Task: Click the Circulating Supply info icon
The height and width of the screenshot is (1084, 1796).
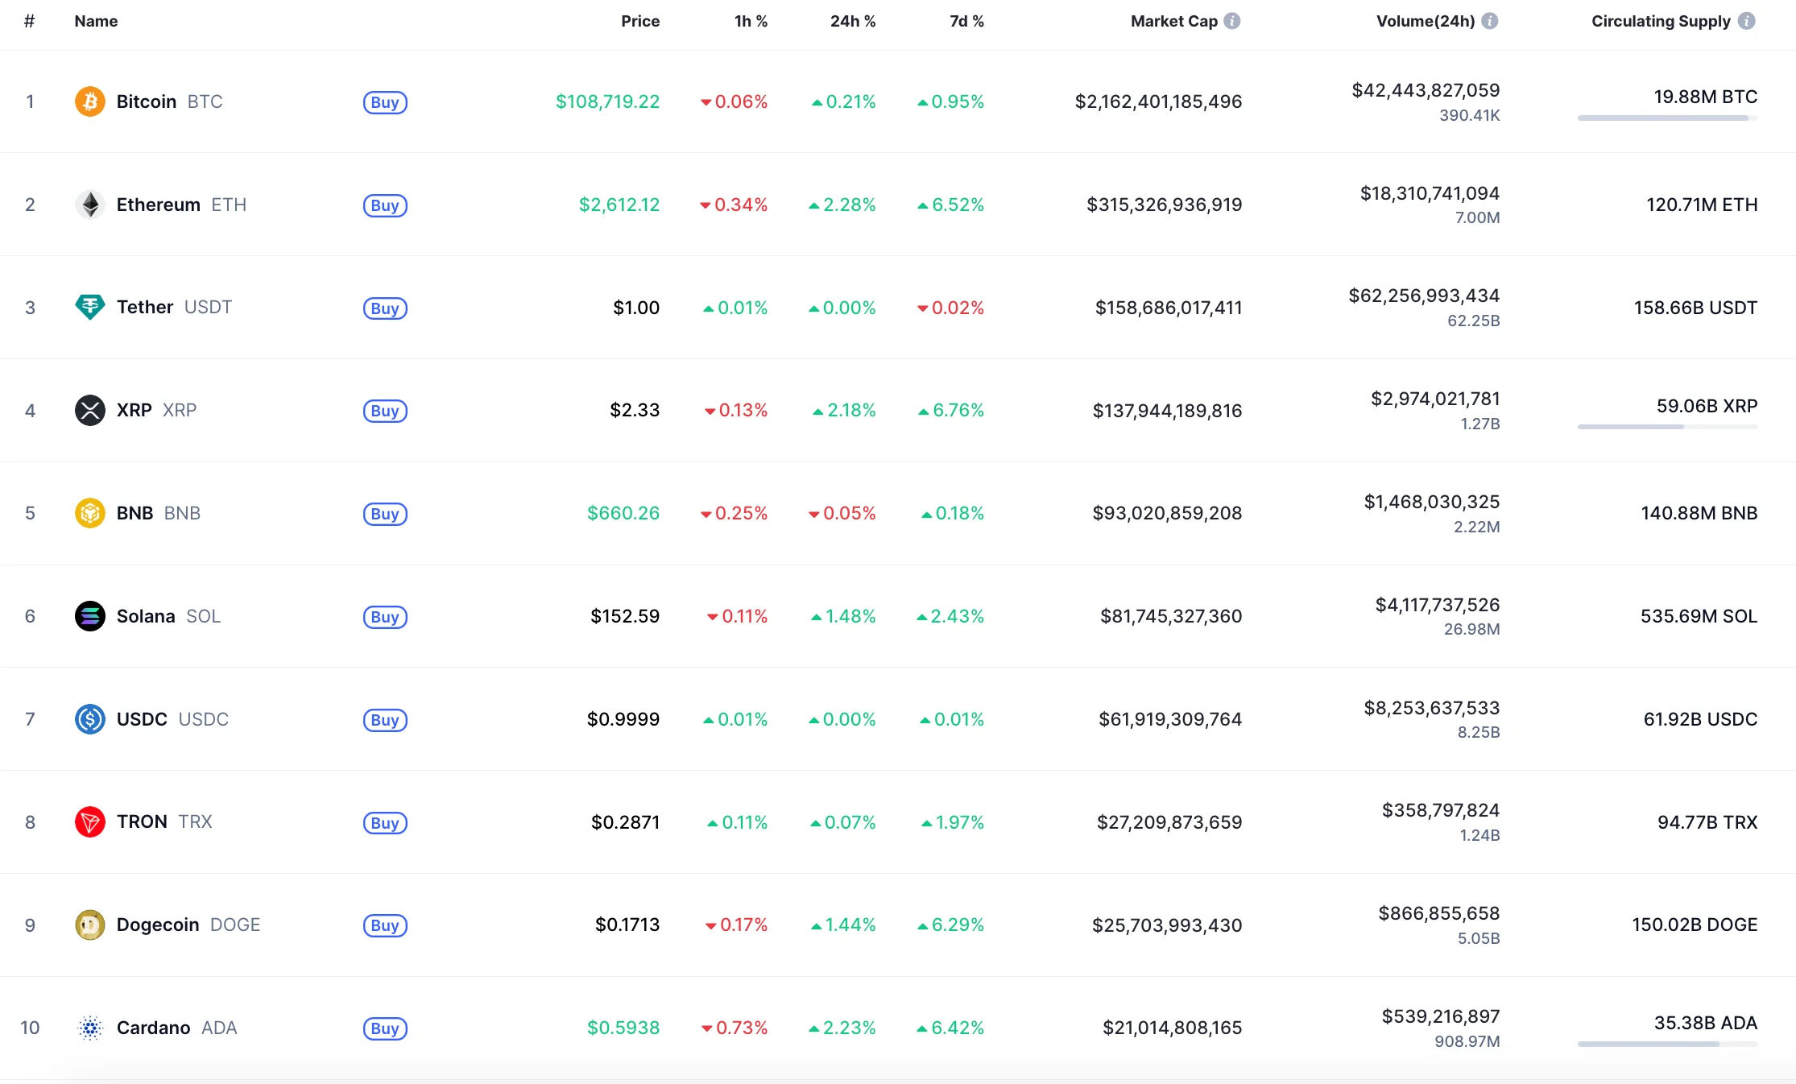Action: pyautogui.click(x=1746, y=21)
